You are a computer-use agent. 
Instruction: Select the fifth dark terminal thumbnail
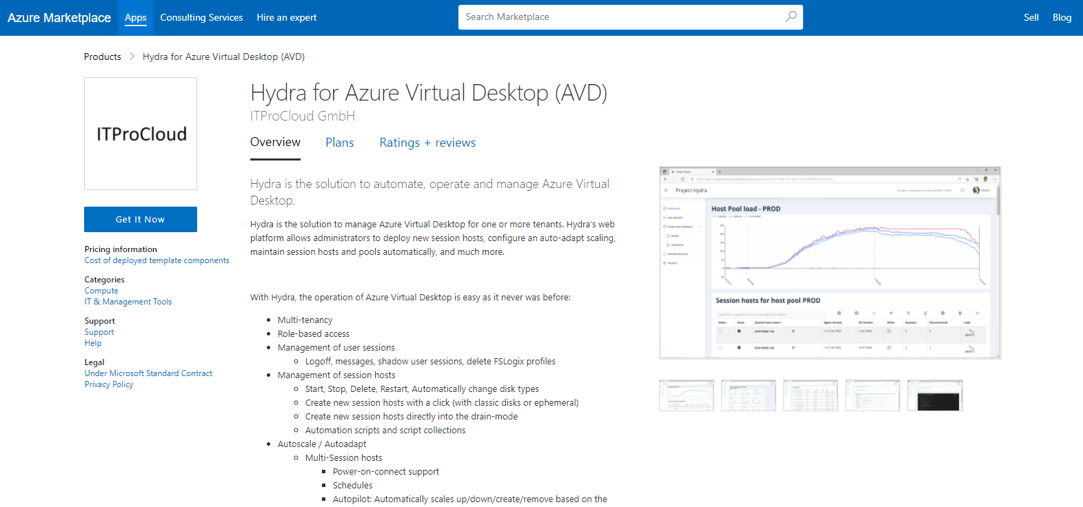(x=935, y=395)
